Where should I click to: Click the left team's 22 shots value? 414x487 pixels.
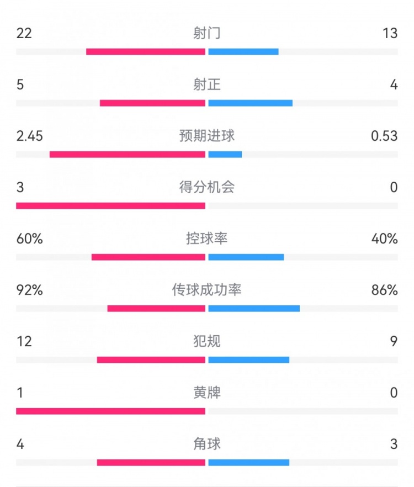(24, 33)
